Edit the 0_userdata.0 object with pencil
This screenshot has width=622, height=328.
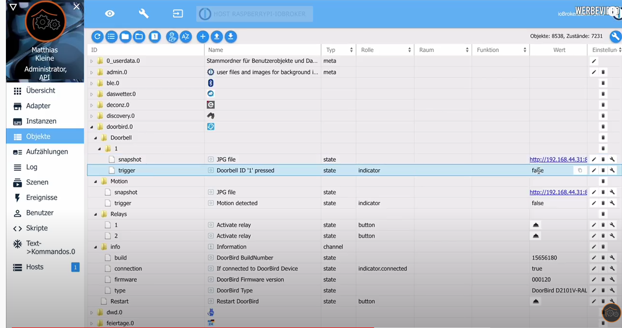point(594,61)
